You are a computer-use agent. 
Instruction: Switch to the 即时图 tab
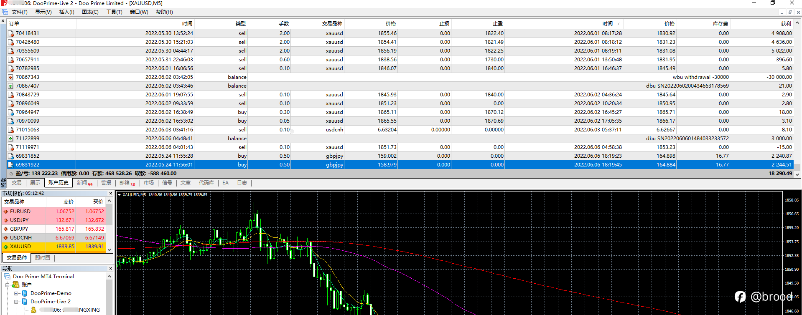[43, 258]
